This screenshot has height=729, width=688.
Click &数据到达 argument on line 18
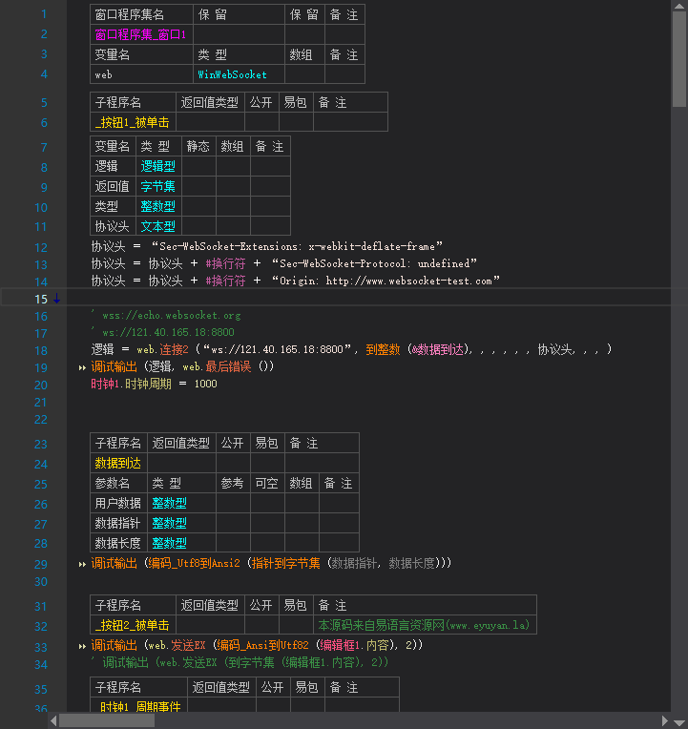(x=438, y=349)
